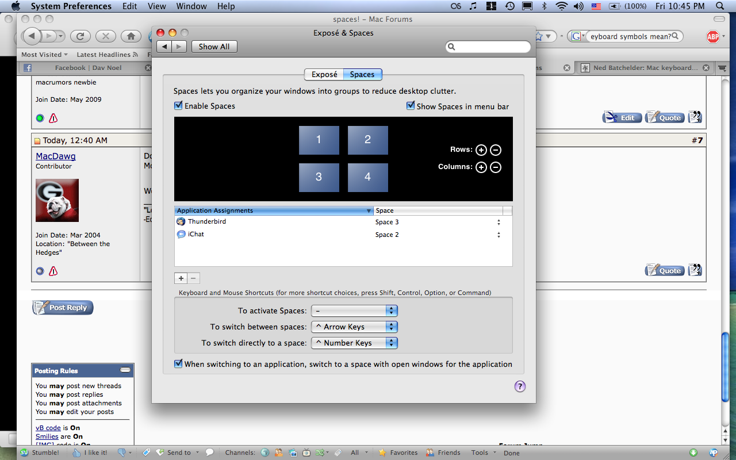
Task: Click Firefox Reload button in the browser
Action: point(80,36)
